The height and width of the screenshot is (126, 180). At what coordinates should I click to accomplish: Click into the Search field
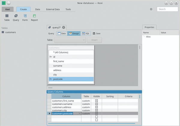click(x=167, y=9)
